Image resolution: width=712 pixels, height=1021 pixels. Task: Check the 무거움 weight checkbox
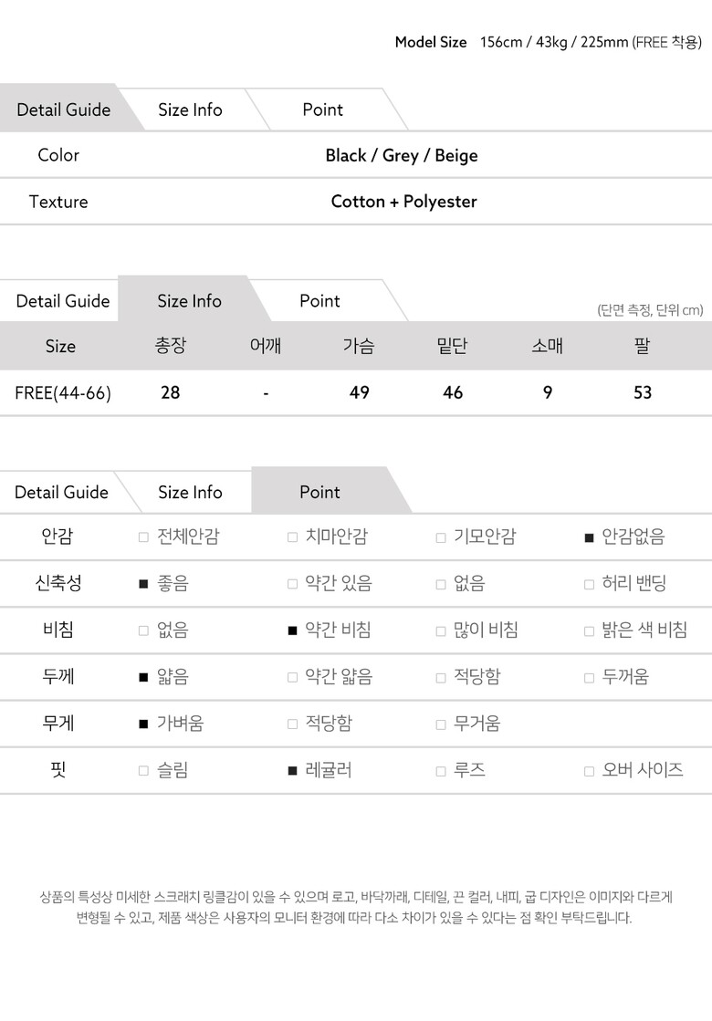pos(441,724)
